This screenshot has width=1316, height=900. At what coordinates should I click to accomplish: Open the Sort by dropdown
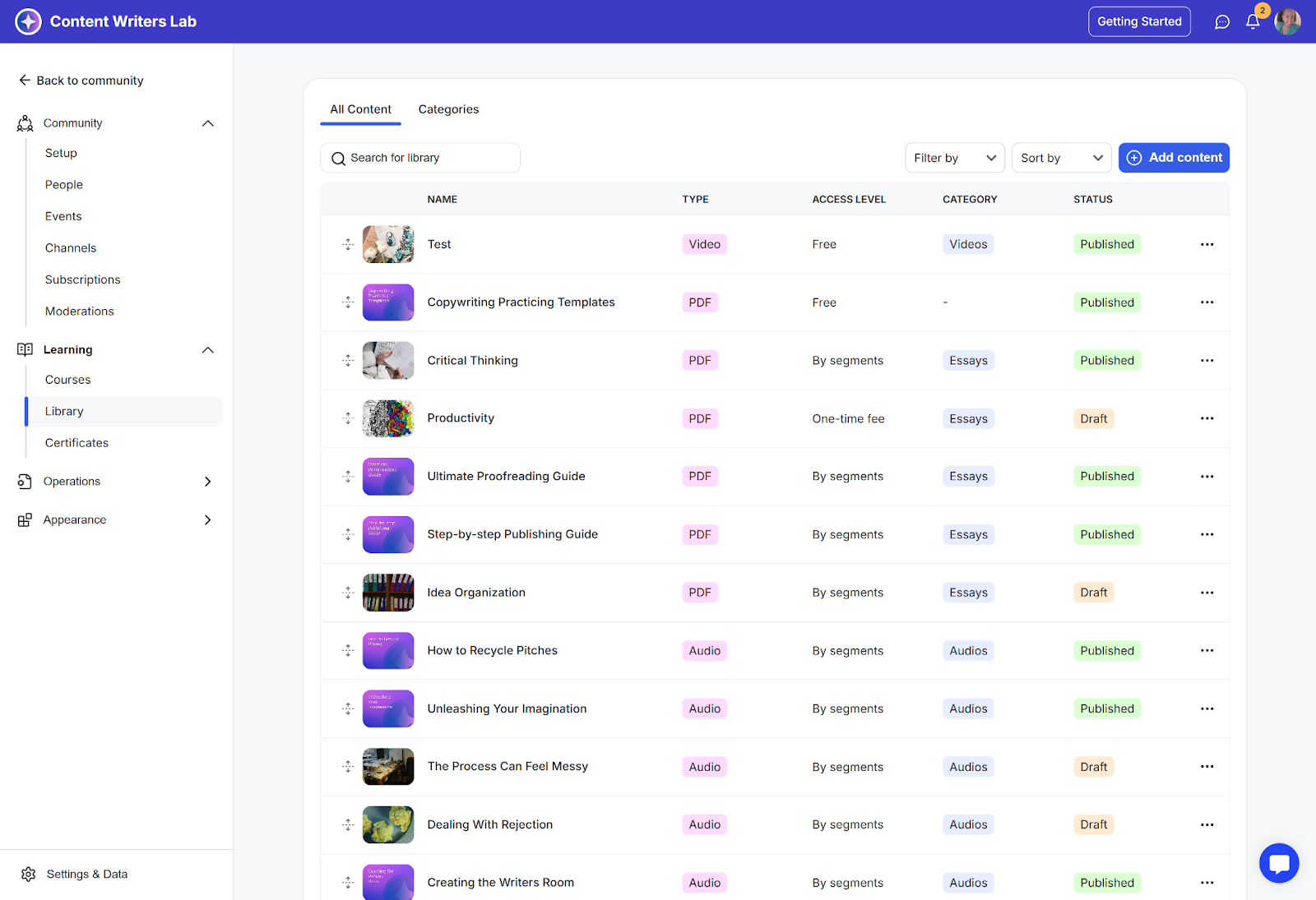1061,158
